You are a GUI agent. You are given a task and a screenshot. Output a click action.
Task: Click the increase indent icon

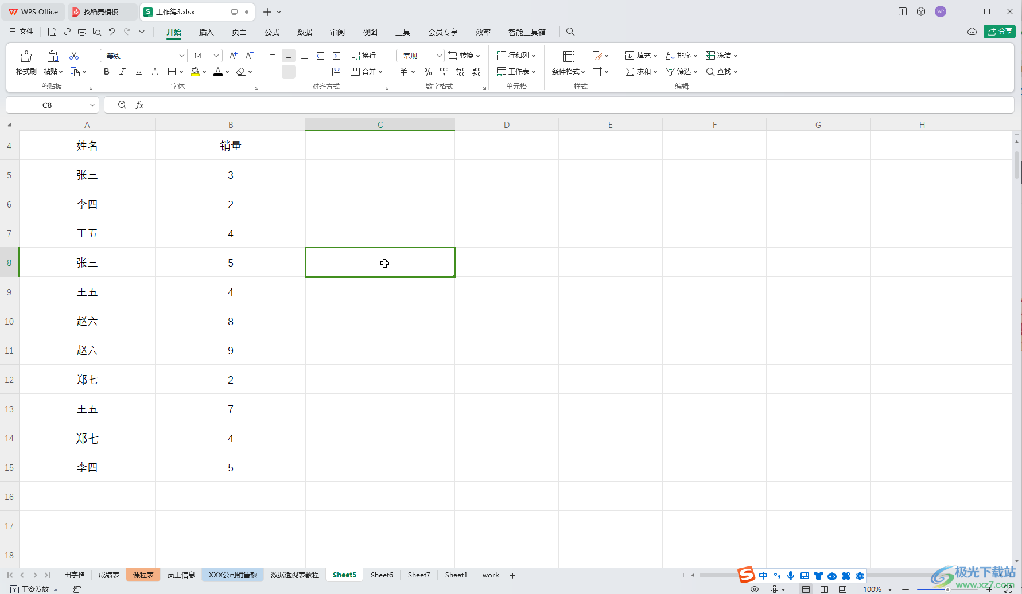[337, 56]
